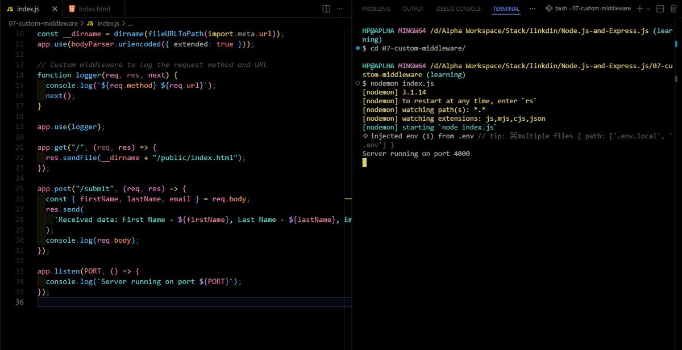Click 07-custom-middleware in the breadcrumb
The width and height of the screenshot is (682, 350).
(x=43, y=23)
